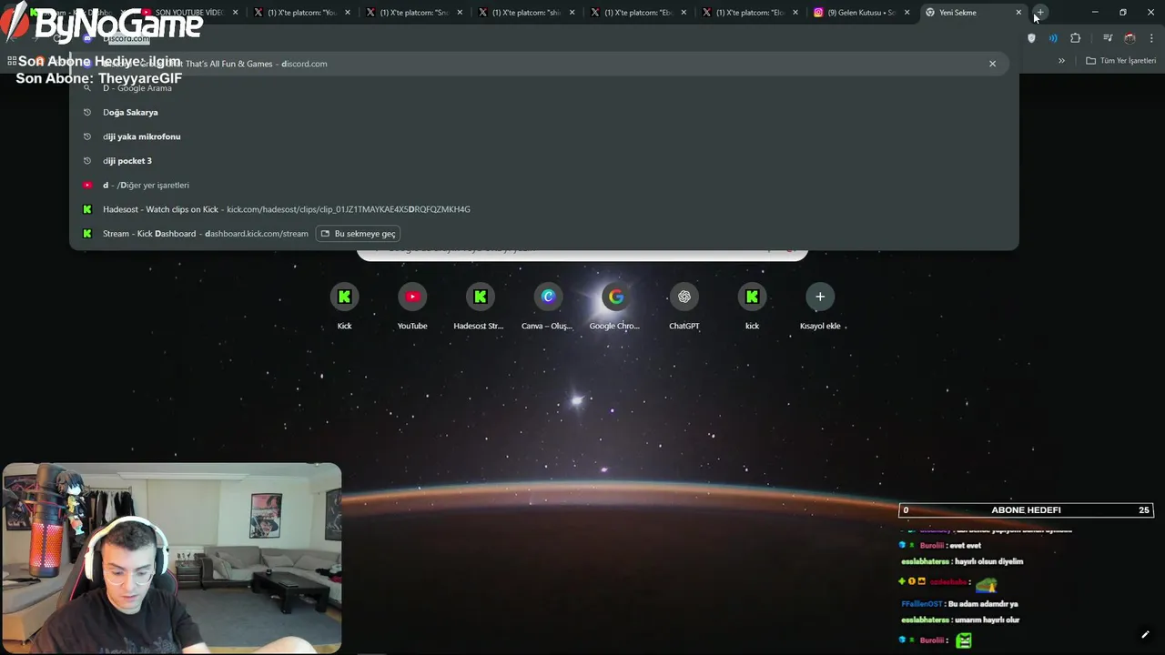Viewport: 1165px width, 655px height.
Task: Select the Doğa Sakarya suggestion
Action: click(x=544, y=112)
